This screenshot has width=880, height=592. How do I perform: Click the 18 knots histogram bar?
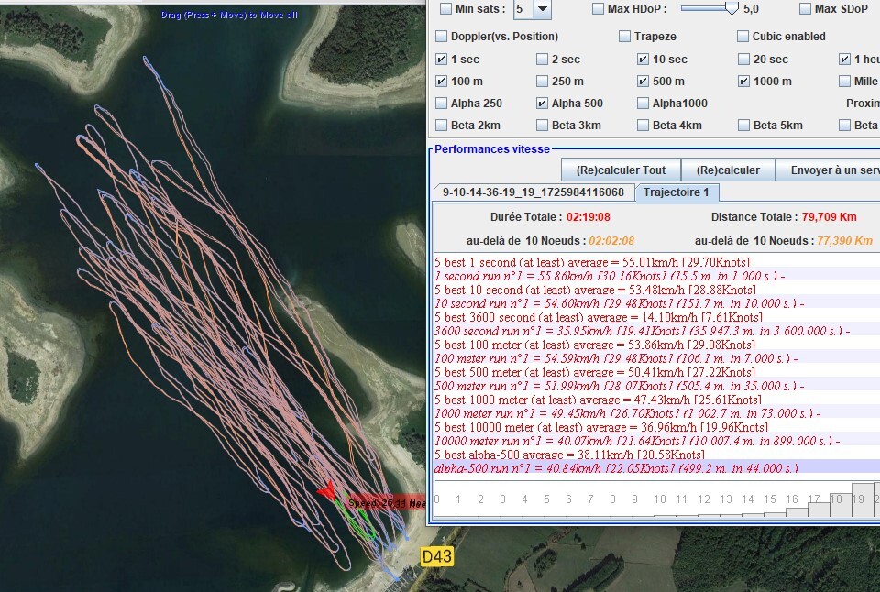(841, 504)
